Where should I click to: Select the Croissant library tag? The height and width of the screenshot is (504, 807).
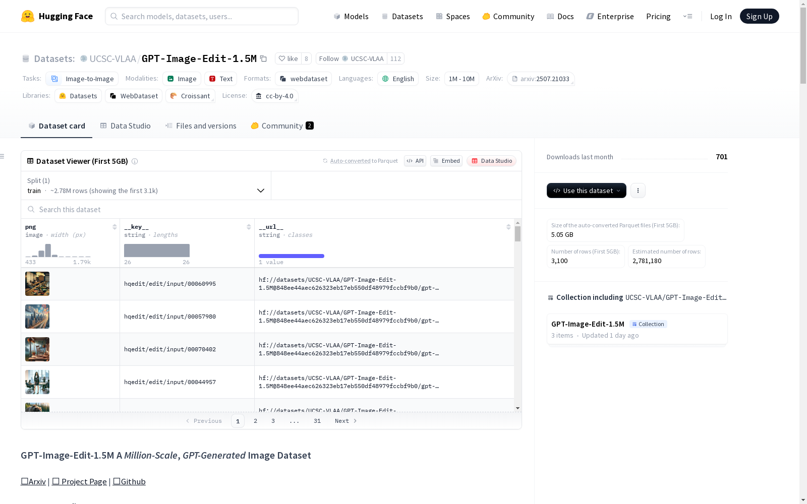click(x=190, y=96)
